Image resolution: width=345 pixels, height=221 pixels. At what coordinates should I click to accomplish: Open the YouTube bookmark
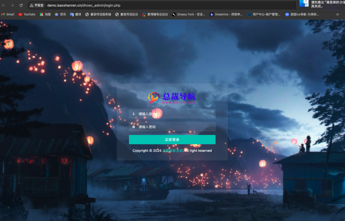[x=27, y=14]
